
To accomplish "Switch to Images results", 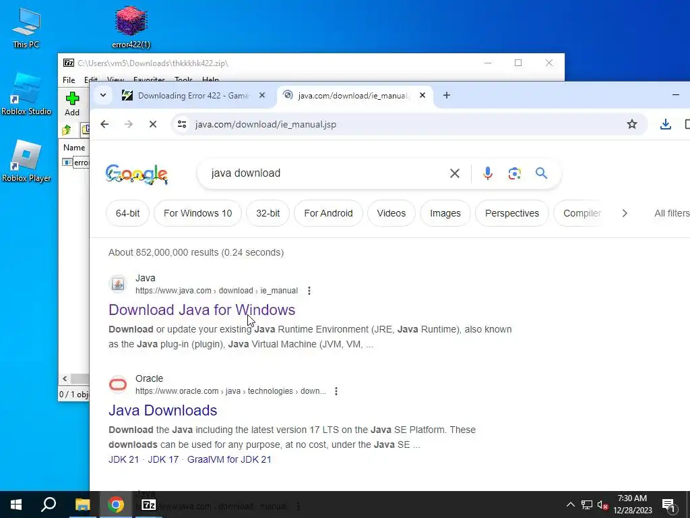I will coord(445,213).
